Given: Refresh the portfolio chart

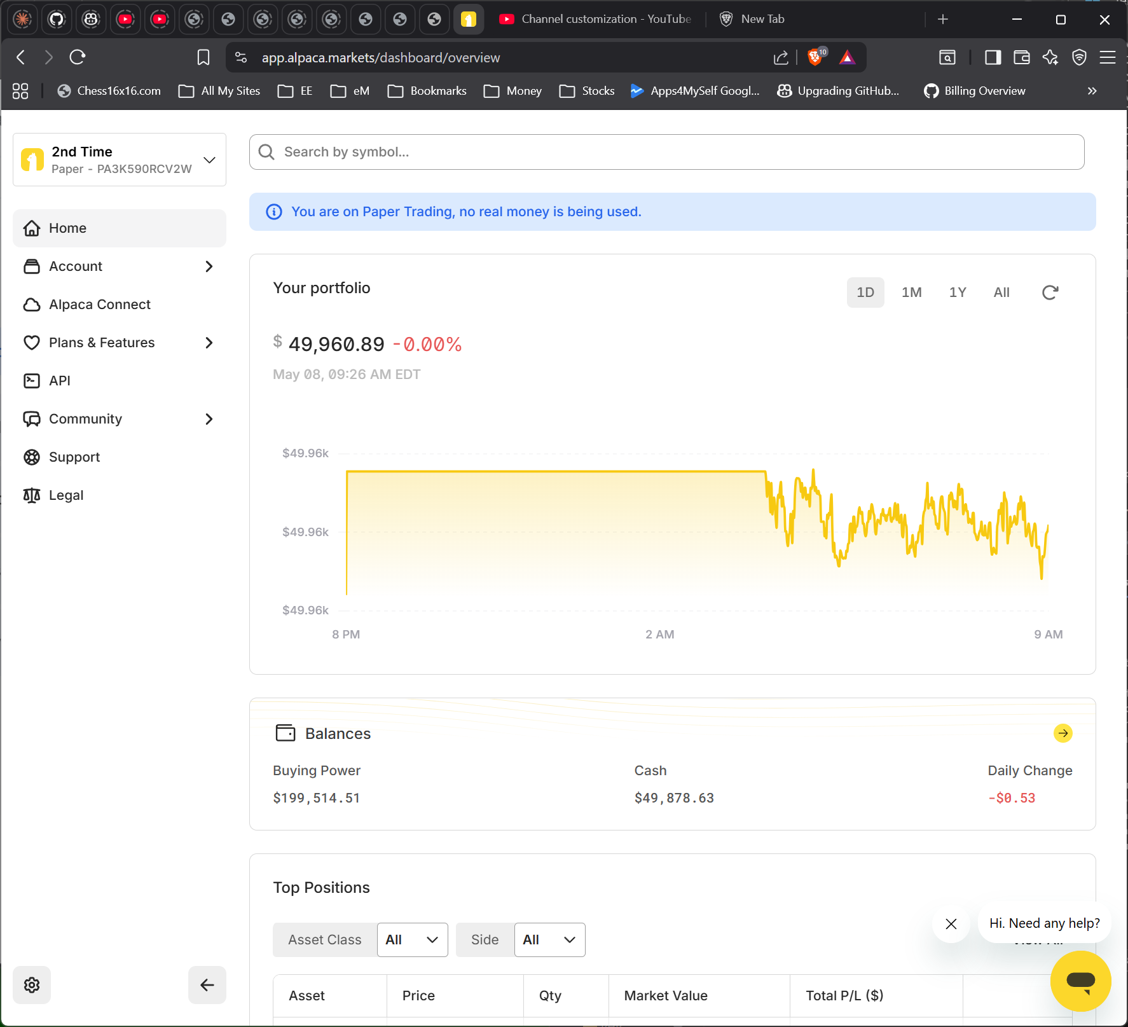Looking at the screenshot, I should 1050,293.
